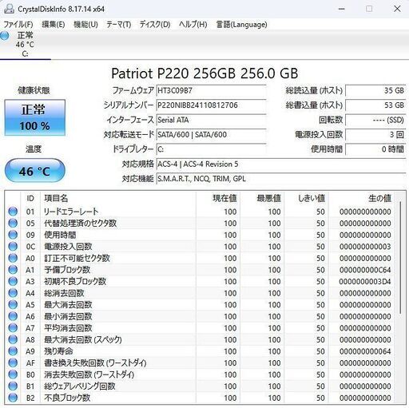Click the 総書込量 (ホスト) value 53 GB
This screenshot has height=408, width=409.
click(375, 105)
